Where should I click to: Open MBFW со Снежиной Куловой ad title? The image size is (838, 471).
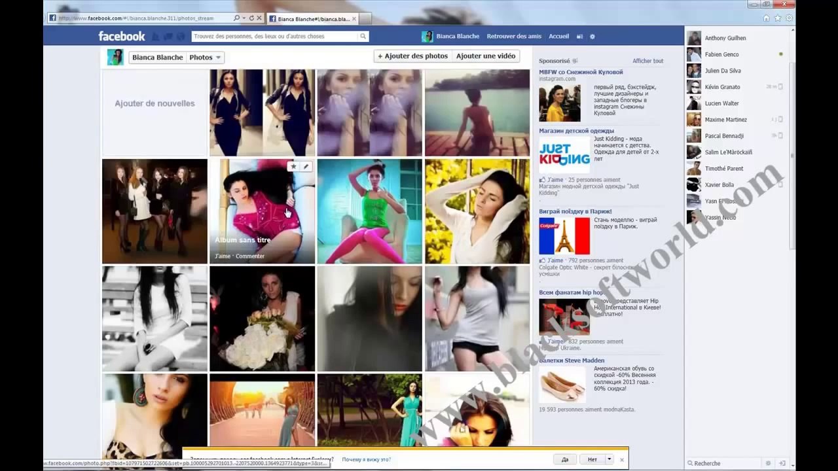[581, 72]
